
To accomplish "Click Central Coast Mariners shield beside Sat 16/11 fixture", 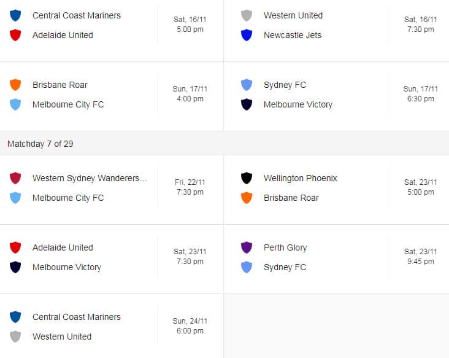I will (15, 15).
